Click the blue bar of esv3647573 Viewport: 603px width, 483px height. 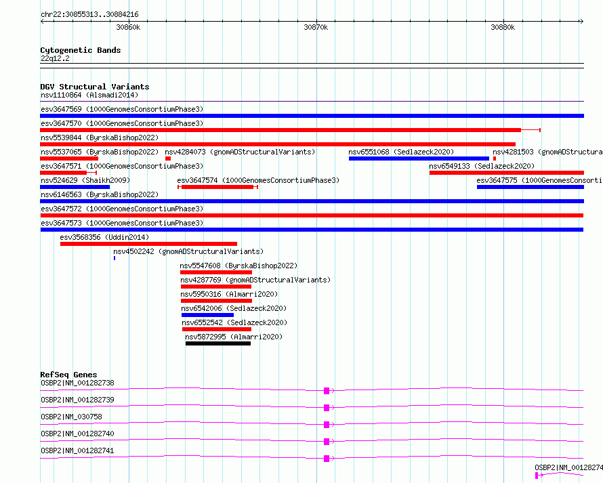coord(312,230)
